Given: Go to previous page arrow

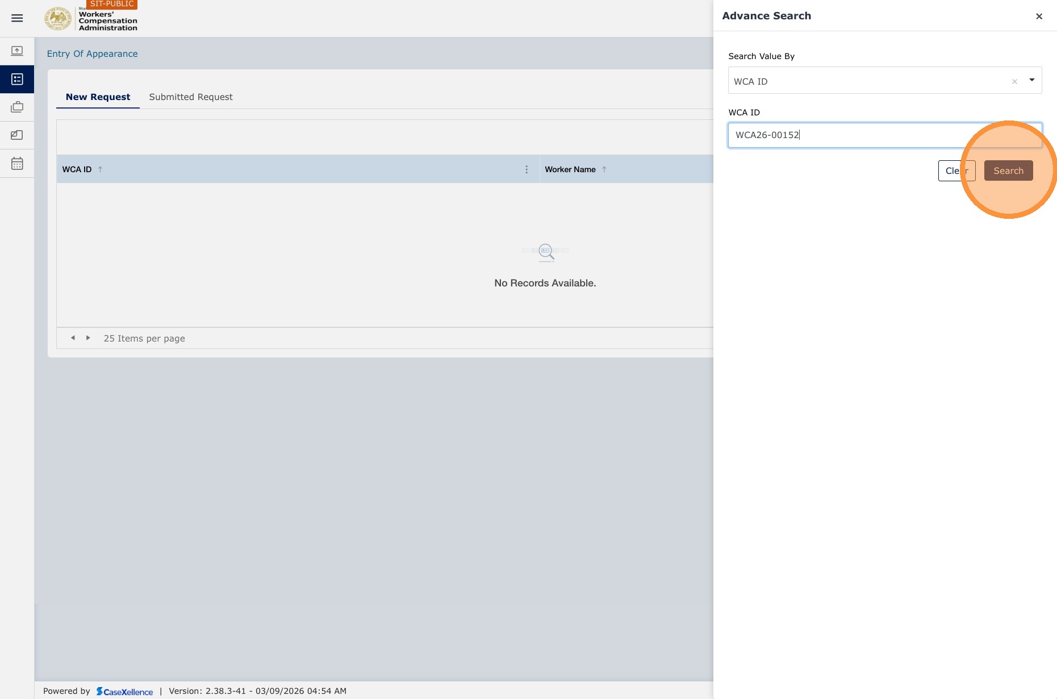Looking at the screenshot, I should [73, 338].
